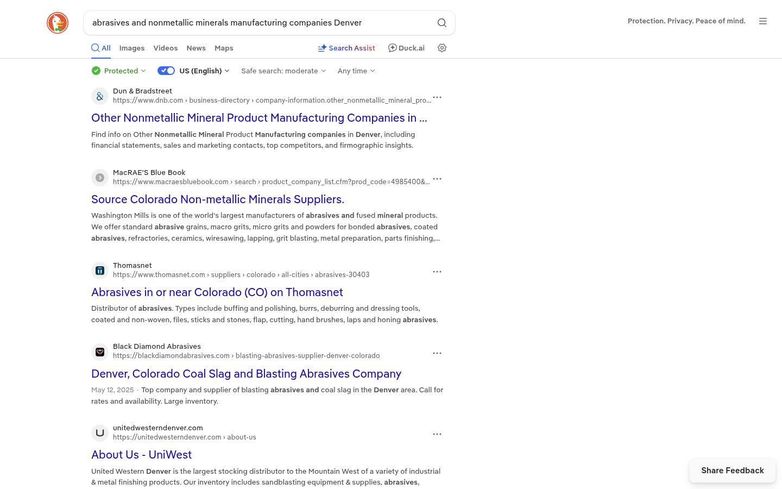This screenshot has height=489, width=782.
Task: Click Thomasnet site name
Action: click(133, 266)
